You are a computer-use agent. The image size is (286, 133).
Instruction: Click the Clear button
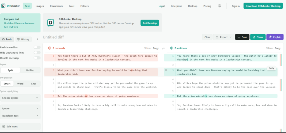pos(207,37)
